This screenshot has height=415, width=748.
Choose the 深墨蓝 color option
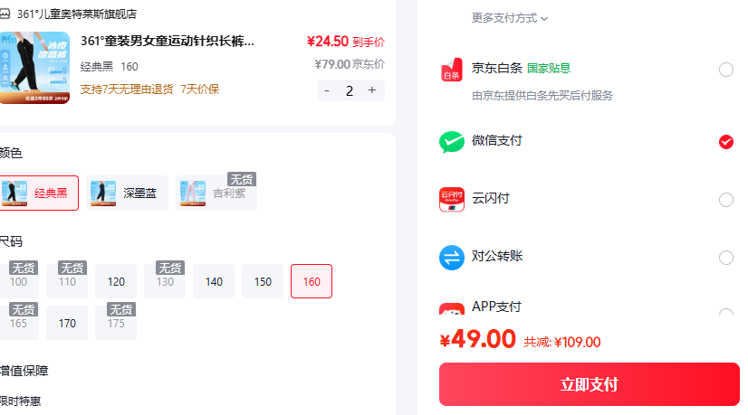point(128,193)
